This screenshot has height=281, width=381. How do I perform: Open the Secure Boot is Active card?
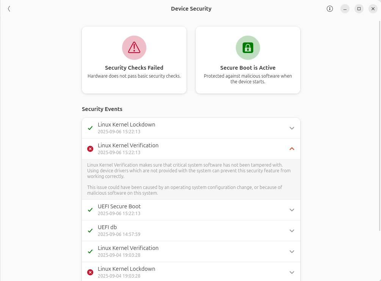click(248, 60)
